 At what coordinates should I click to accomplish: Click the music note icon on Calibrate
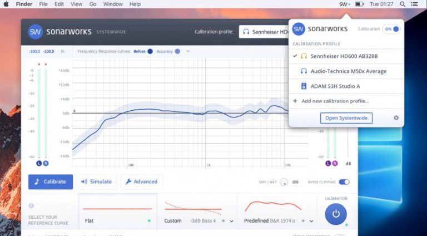37,182
